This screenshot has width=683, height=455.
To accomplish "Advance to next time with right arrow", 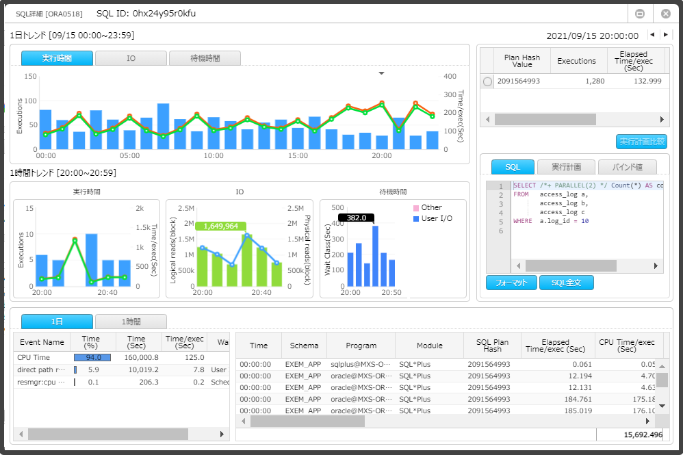I will tap(666, 35).
